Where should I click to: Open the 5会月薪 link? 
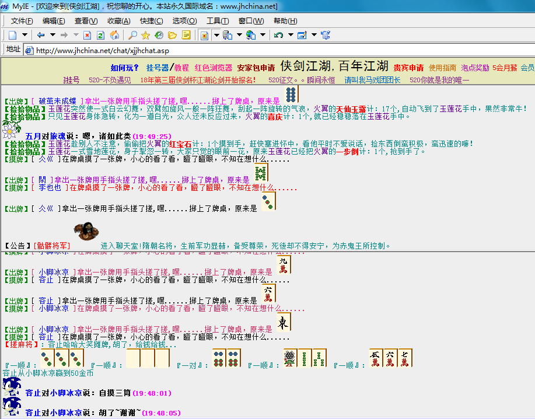point(504,68)
